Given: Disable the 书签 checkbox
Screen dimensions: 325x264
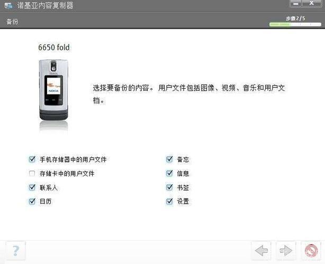Looking at the screenshot, I should pos(169,187).
